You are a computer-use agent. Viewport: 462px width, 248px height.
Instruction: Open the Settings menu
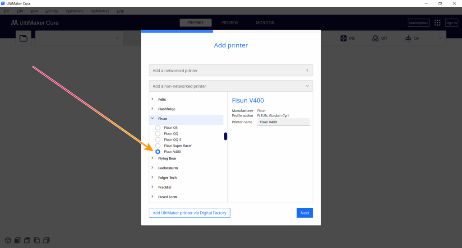tap(52, 11)
